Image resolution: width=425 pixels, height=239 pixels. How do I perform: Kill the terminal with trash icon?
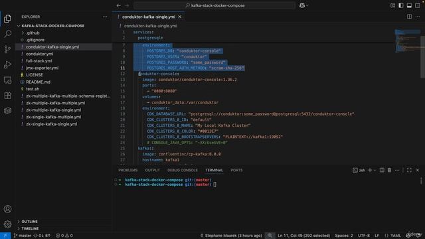[x=390, y=170]
